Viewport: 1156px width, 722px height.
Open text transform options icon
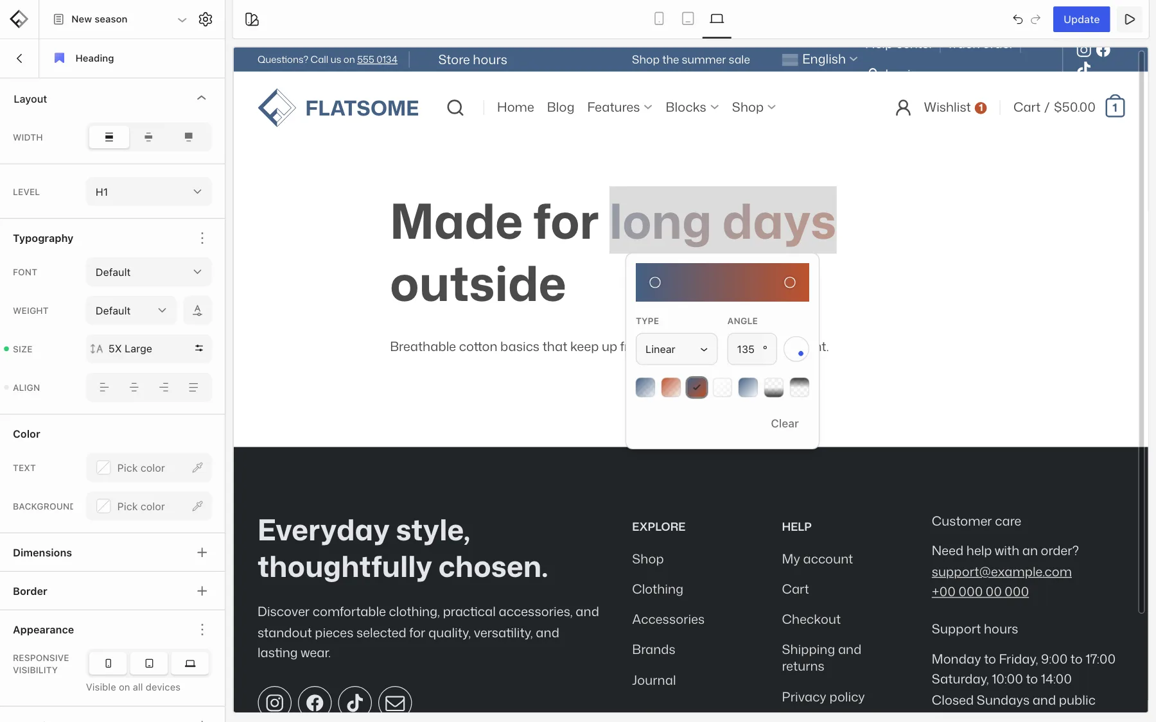pyautogui.click(x=198, y=311)
